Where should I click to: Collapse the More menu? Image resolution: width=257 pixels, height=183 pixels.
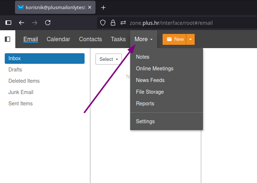click(143, 39)
